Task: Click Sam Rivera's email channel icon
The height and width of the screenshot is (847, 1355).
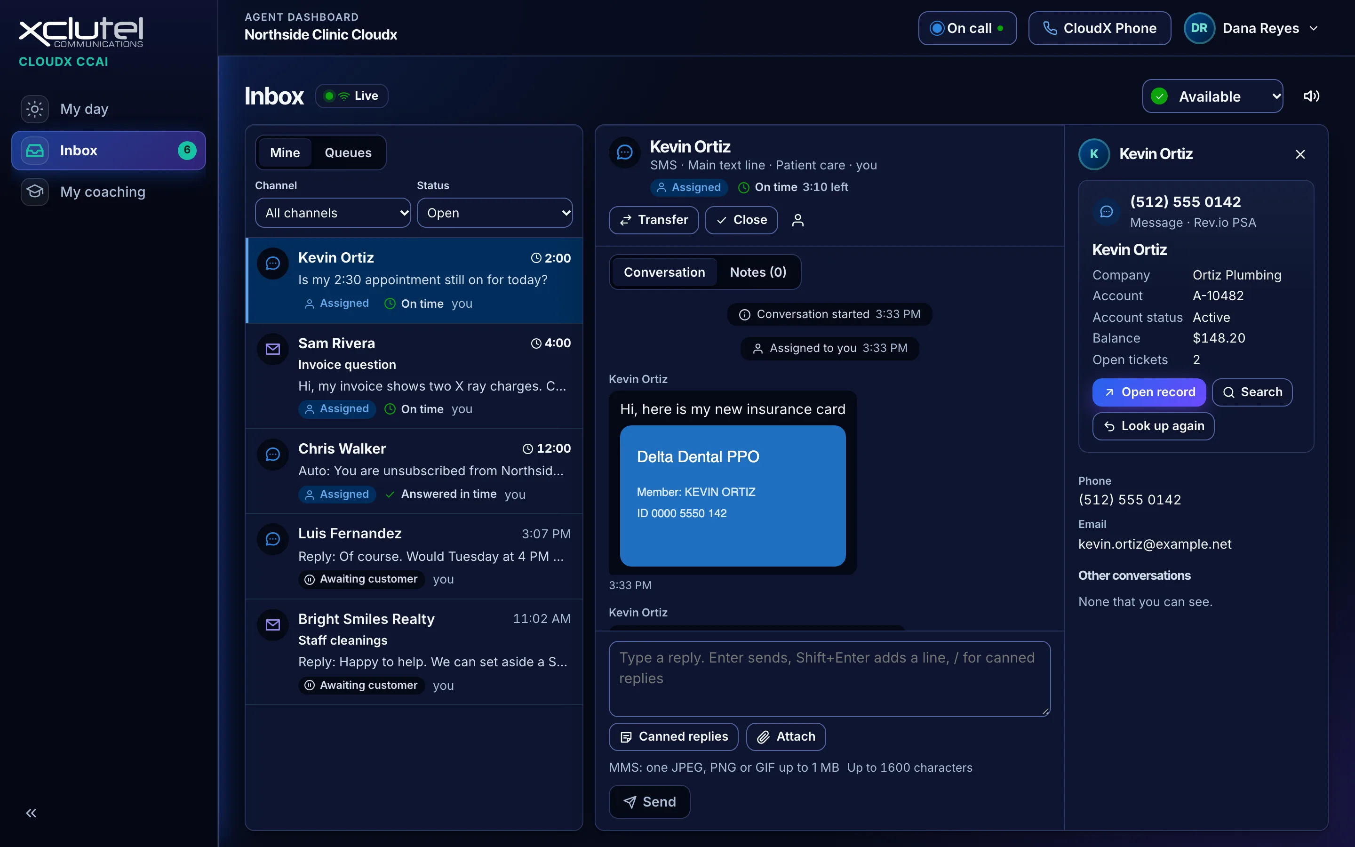Action: (273, 349)
